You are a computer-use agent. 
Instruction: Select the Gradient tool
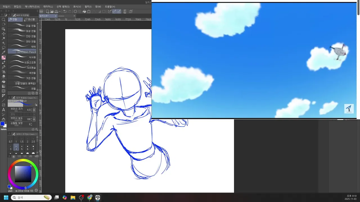click(4, 86)
